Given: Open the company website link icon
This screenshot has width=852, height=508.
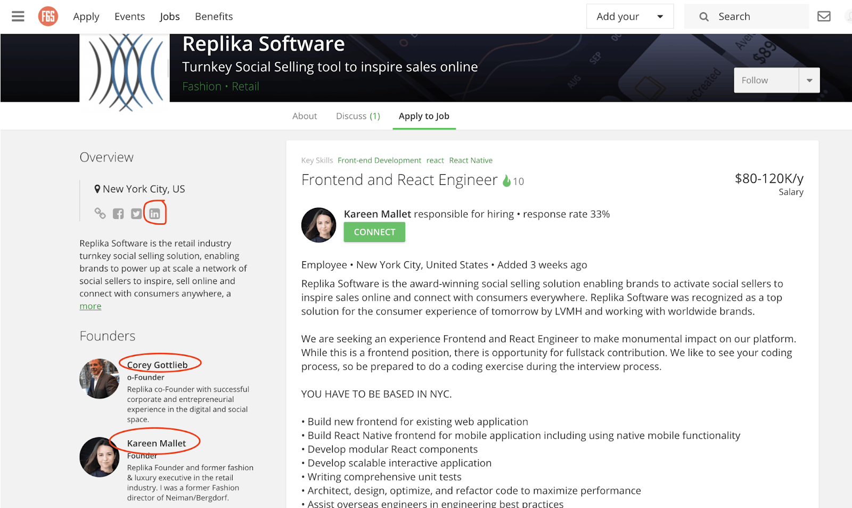Looking at the screenshot, I should (x=100, y=213).
